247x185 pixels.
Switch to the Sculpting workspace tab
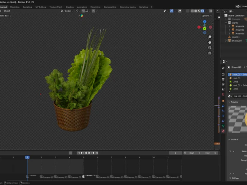click(27, 7)
